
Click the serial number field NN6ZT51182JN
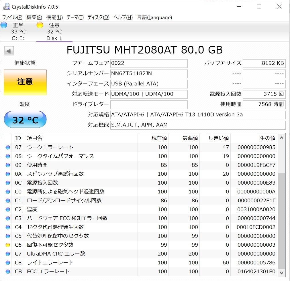click(149, 74)
